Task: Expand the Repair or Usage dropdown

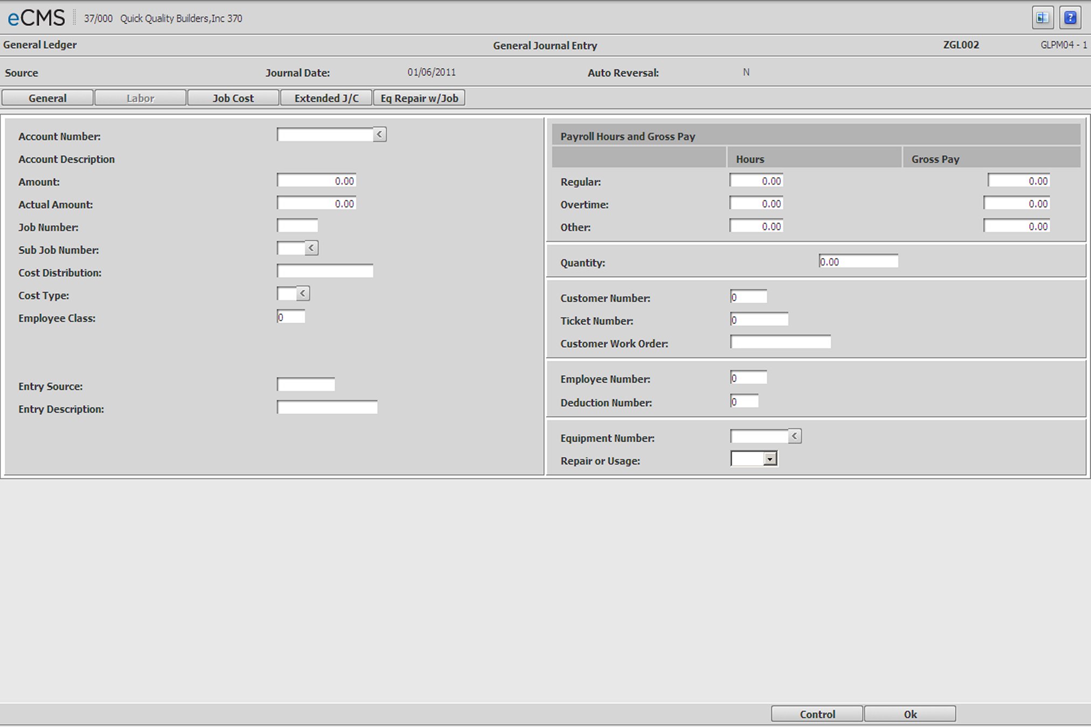Action: pos(770,459)
